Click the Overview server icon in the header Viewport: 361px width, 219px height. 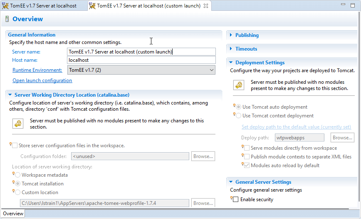tap(7, 19)
